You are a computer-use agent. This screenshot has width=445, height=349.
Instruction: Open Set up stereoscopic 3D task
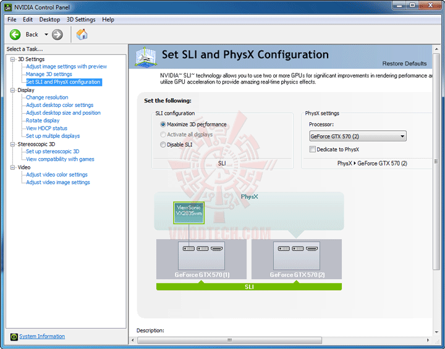[x=53, y=151]
